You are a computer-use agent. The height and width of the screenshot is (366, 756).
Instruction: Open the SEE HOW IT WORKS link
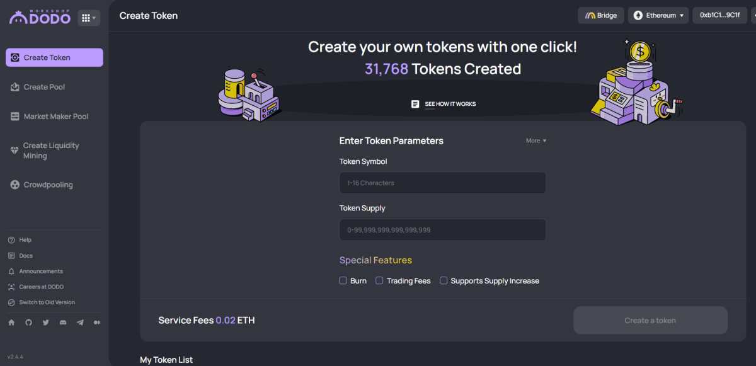444,104
